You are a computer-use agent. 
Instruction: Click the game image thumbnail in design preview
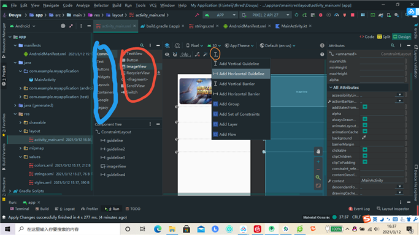196,91
